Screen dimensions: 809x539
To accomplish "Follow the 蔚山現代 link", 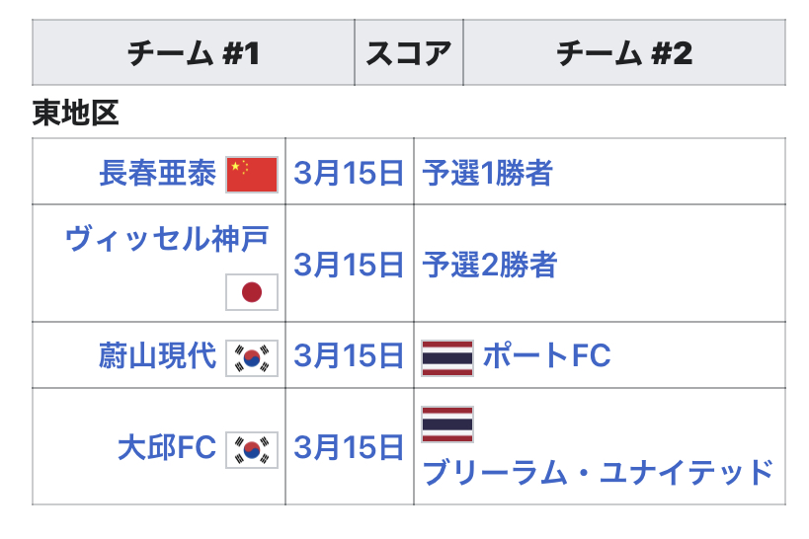I will 157,356.
